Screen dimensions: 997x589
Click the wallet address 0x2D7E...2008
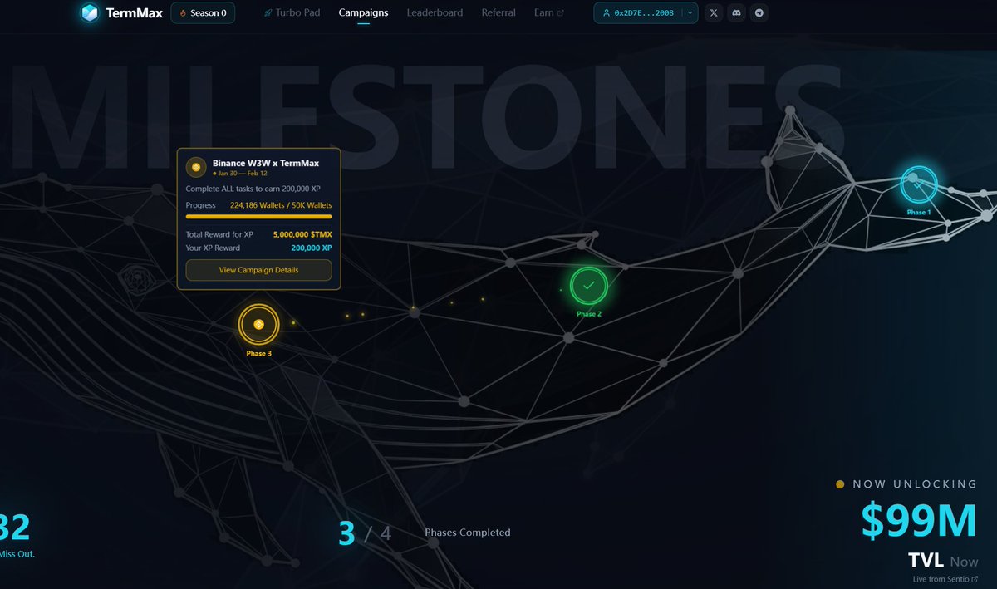click(643, 13)
